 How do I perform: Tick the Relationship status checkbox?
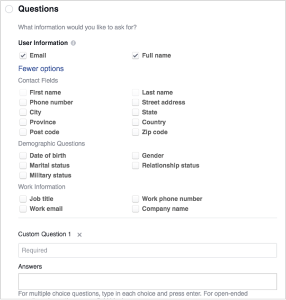[135, 166]
